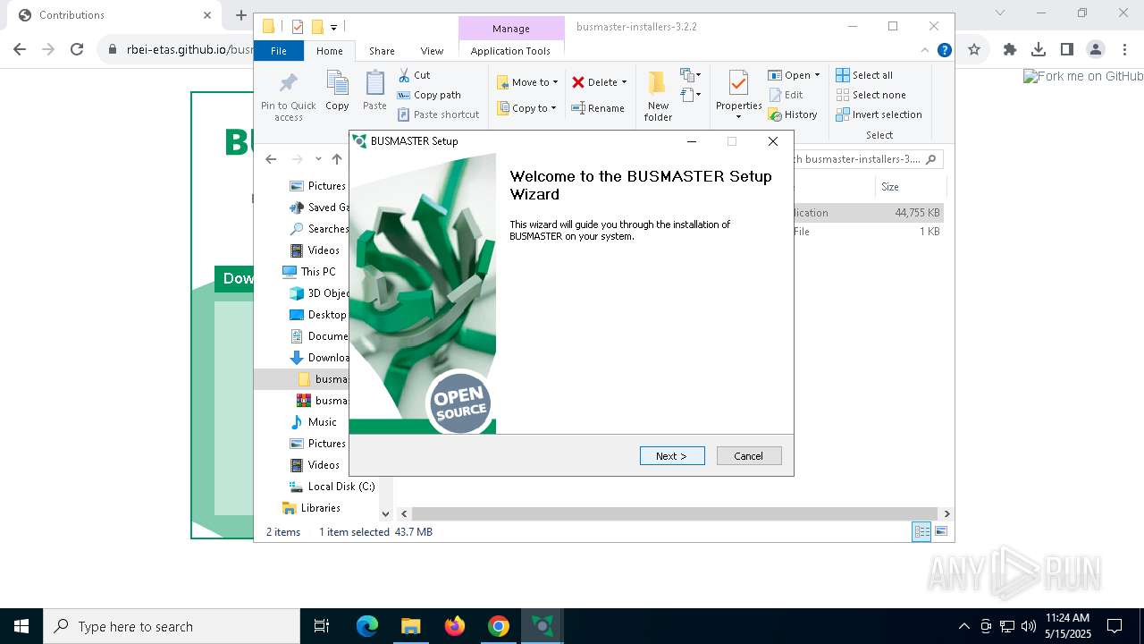Select Pictures in navigation tree top
This screenshot has height=644, width=1144.
[318, 186]
